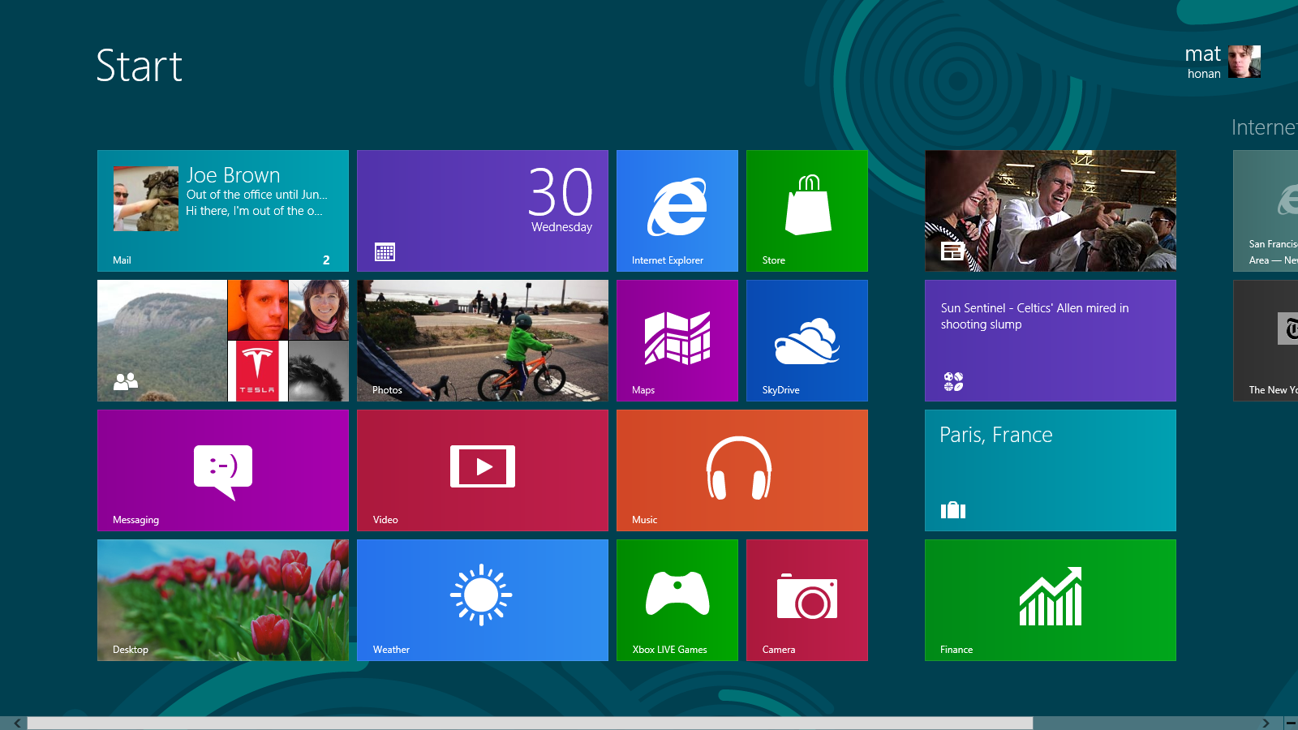Launch Internet Explorer from its tile
The height and width of the screenshot is (730, 1298).
[x=677, y=210]
